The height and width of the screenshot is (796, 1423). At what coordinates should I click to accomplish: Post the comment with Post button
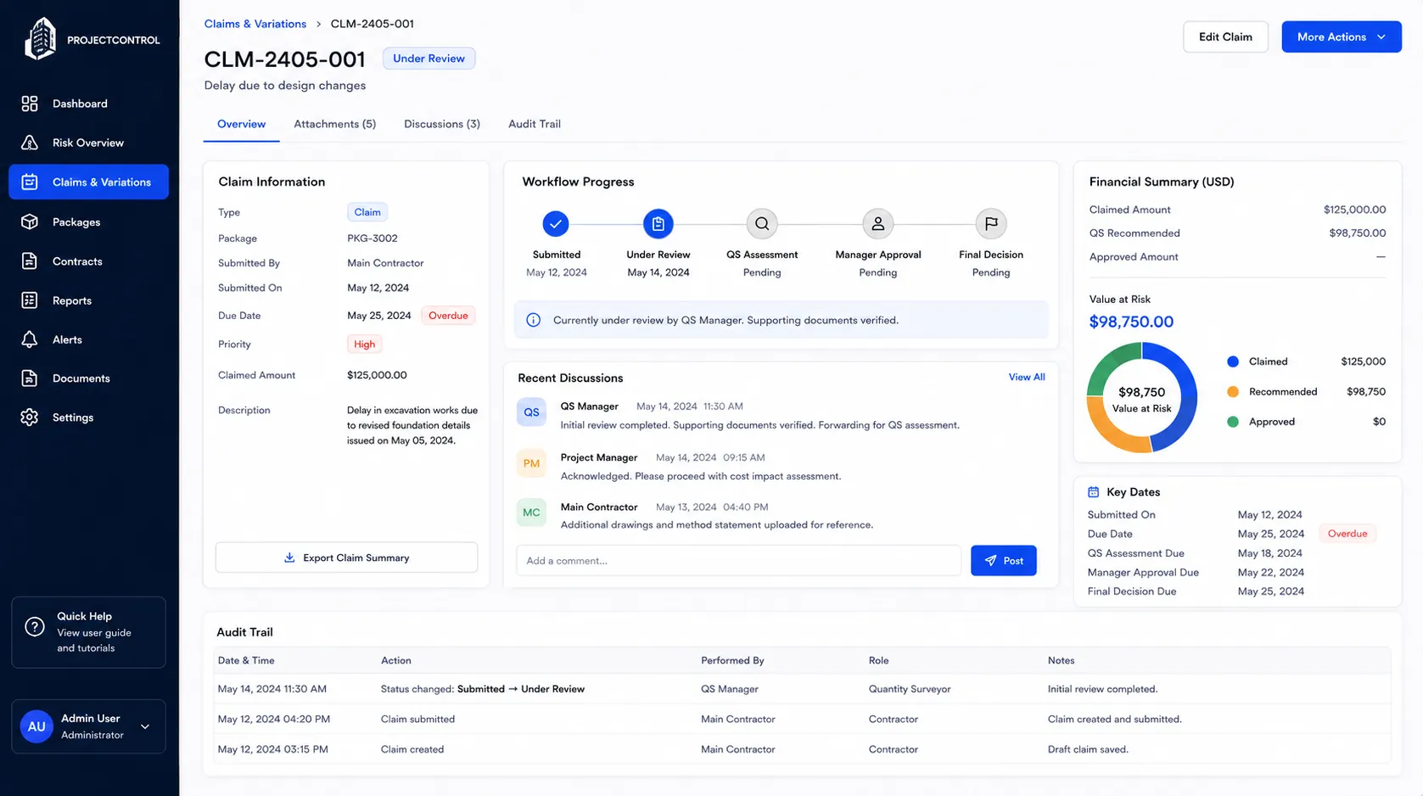click(x=1004, y=561)
